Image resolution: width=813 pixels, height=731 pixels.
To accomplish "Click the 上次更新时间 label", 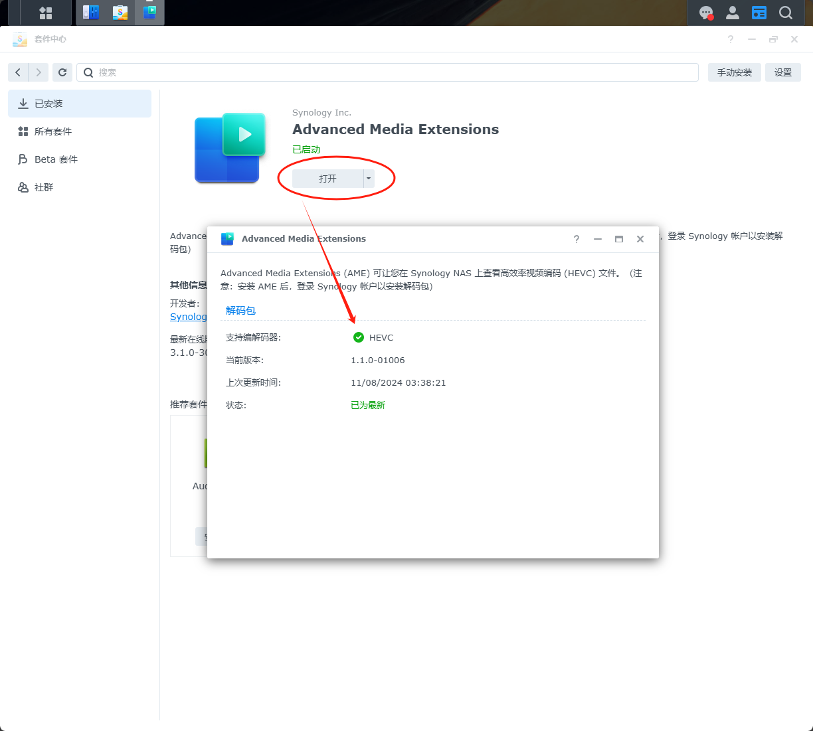I will 253,382.
